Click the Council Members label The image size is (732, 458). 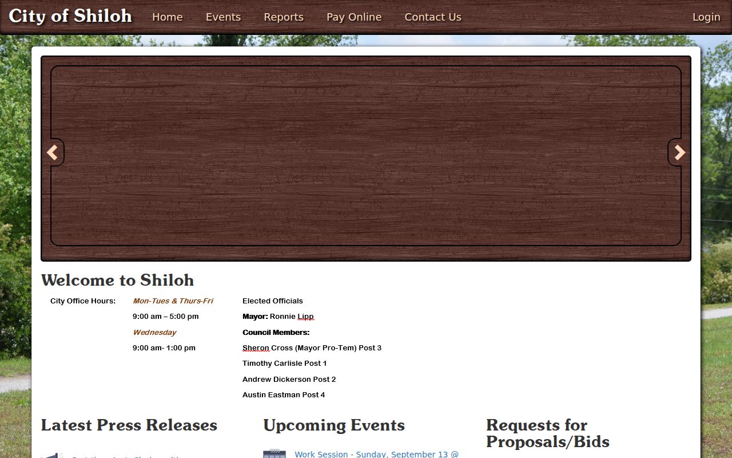(x=276, y=332)
